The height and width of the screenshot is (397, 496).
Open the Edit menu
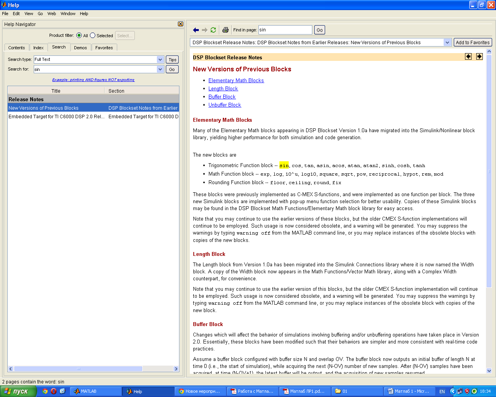(x=16, y=14)
